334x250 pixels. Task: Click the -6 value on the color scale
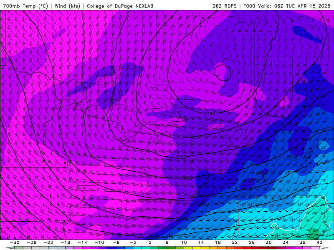(x=116, y=242)
